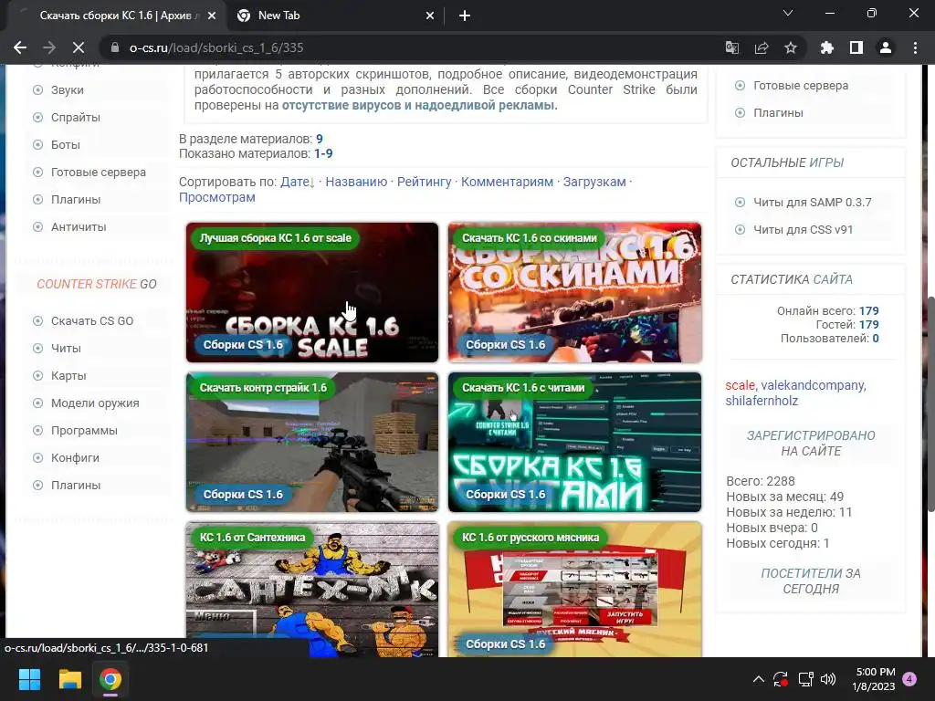
Task: Open the sync tray icon
Action: coord(781,679)
